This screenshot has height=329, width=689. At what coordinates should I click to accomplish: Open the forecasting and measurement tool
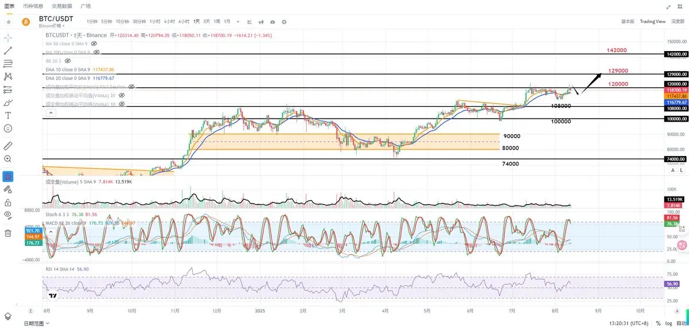[8, 90]
